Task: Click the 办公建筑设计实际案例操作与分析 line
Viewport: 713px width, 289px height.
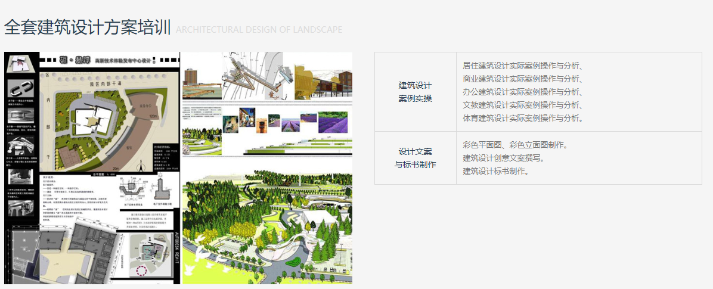Action: [x=522, y=92]
